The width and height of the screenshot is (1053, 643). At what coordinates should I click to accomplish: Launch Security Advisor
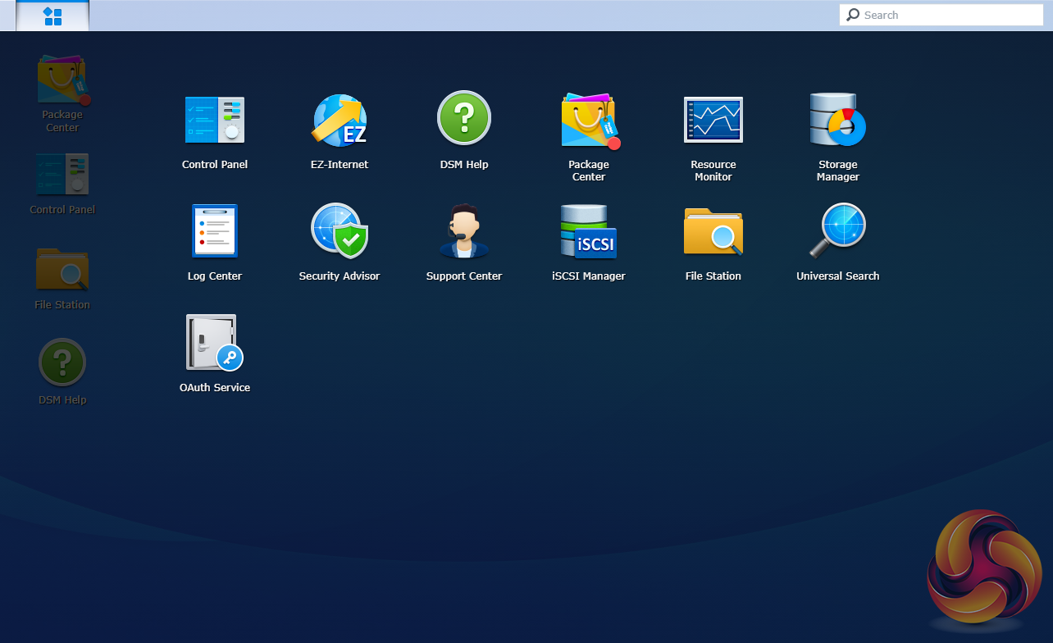click(339, 231)
